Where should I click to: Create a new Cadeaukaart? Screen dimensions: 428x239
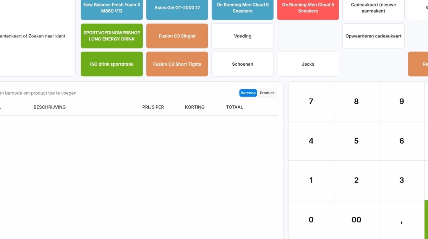click(373, 8)
